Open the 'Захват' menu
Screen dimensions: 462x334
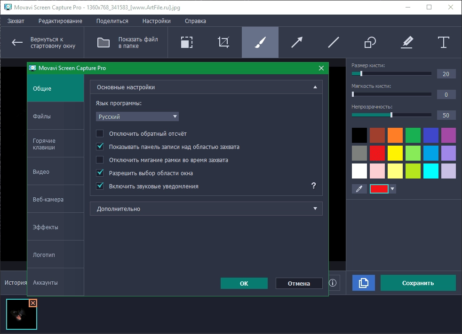[16, 21]
